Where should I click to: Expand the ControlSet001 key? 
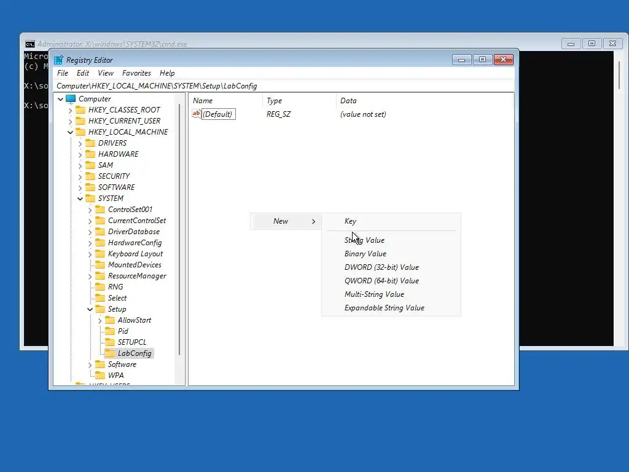[x=90, y=210]
